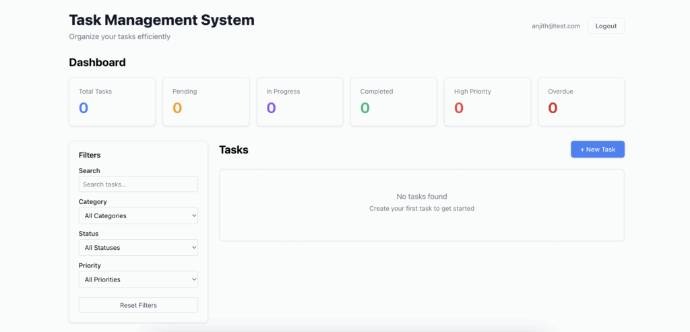Click the Dashboard heading
This screenshot has height=332, width=690.
[97, 63]
